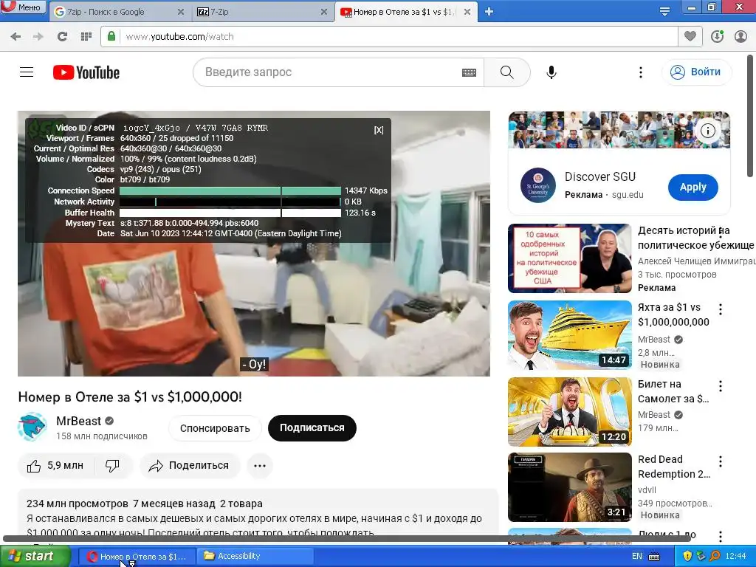The height and width of the screenshot is (567, 756).
Task: Close the stats overlay with [X]
Action: point(379,130)
